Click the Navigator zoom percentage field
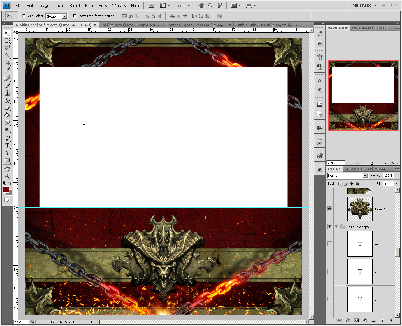This screenshot has width=402, height=326. click(336, 163)
